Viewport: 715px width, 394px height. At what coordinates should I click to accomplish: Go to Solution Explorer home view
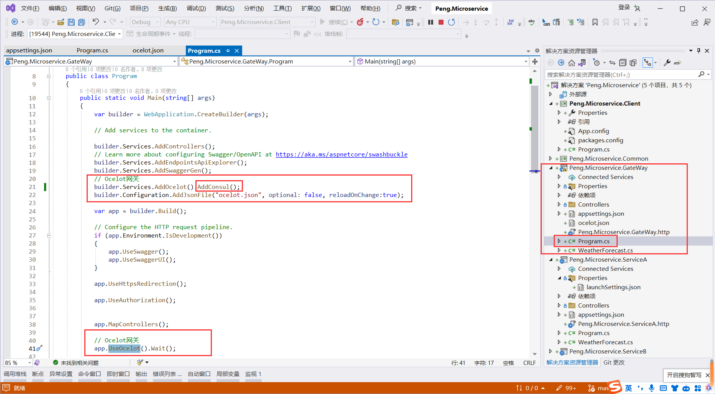(571, 62)
